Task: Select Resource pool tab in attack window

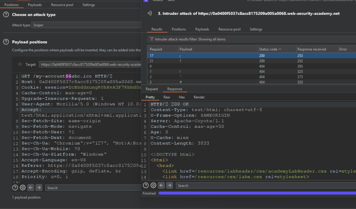Action: point(229,29)
